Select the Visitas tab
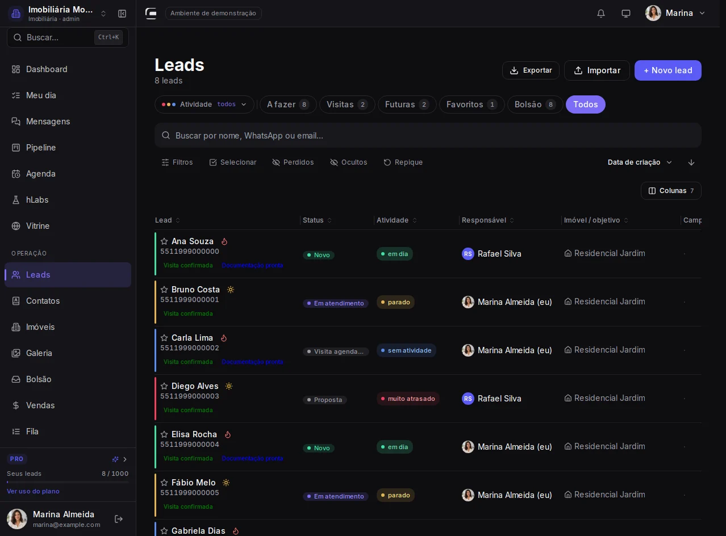The image size is (726, 536). coord(347,104)
